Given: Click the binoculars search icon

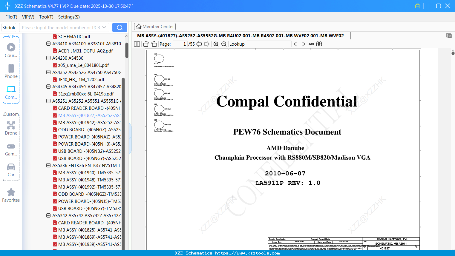Looking at the screenshot, I should point(319,44).
